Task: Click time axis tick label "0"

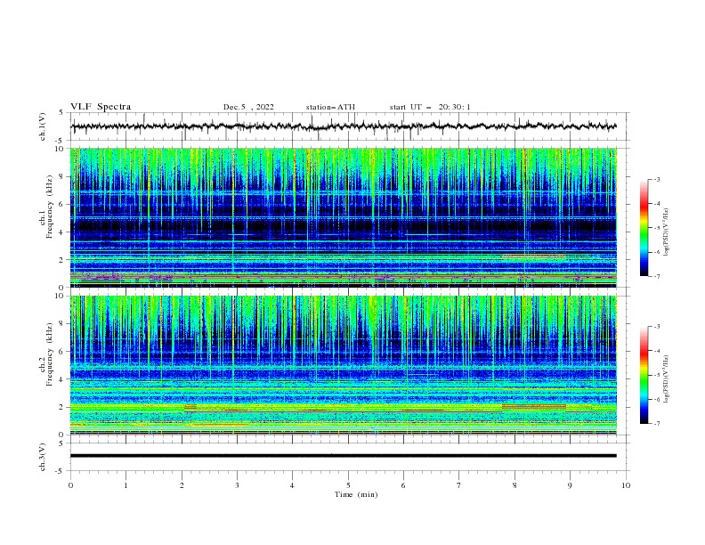Action: coord(70,485)
